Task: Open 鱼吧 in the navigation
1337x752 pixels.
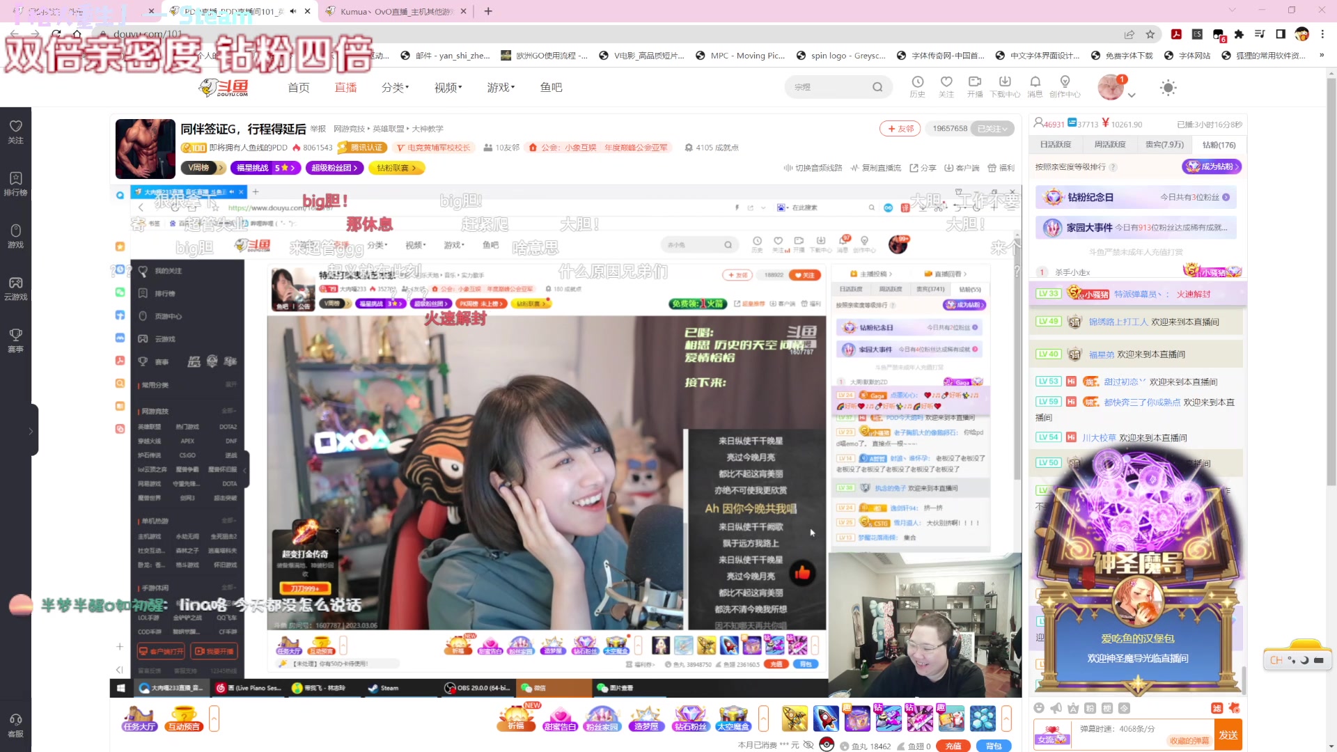Action: click(551, 87)
